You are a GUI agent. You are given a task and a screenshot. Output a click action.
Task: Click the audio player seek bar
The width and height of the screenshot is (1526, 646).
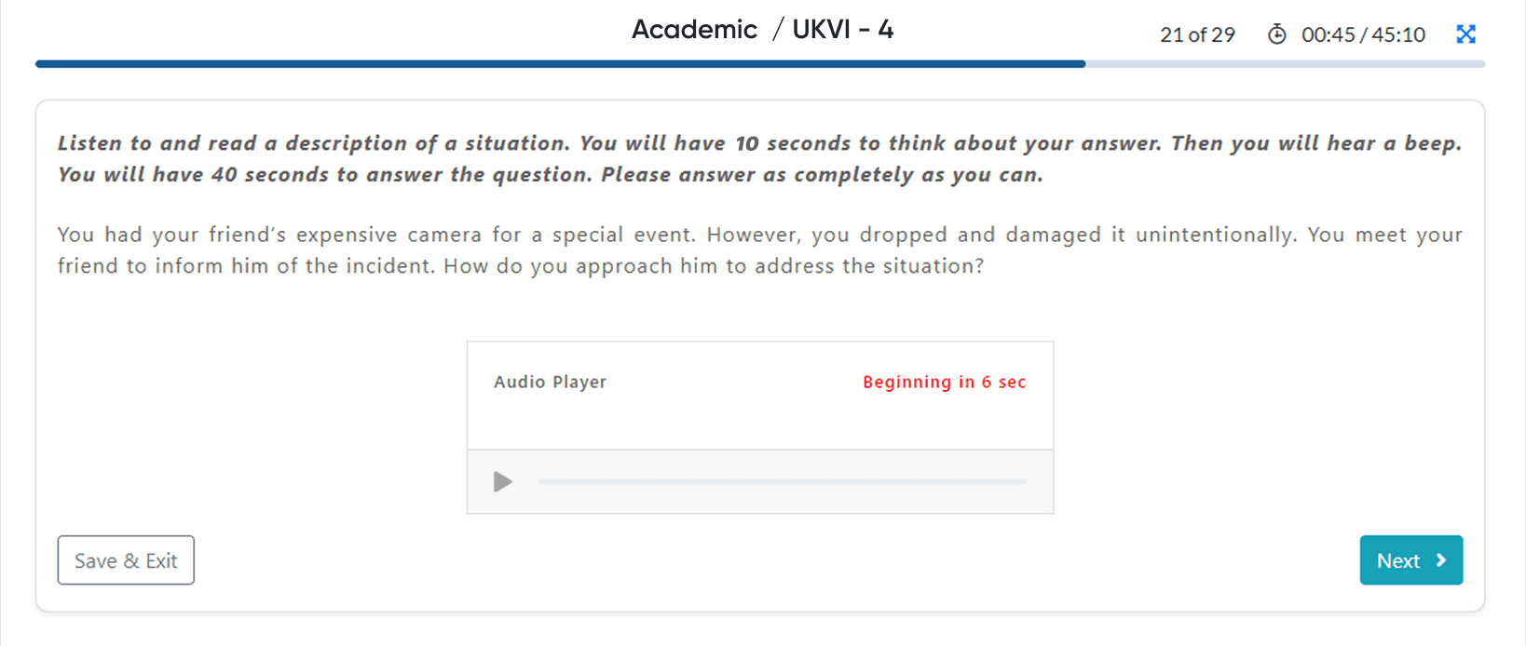tap(782, 482)
